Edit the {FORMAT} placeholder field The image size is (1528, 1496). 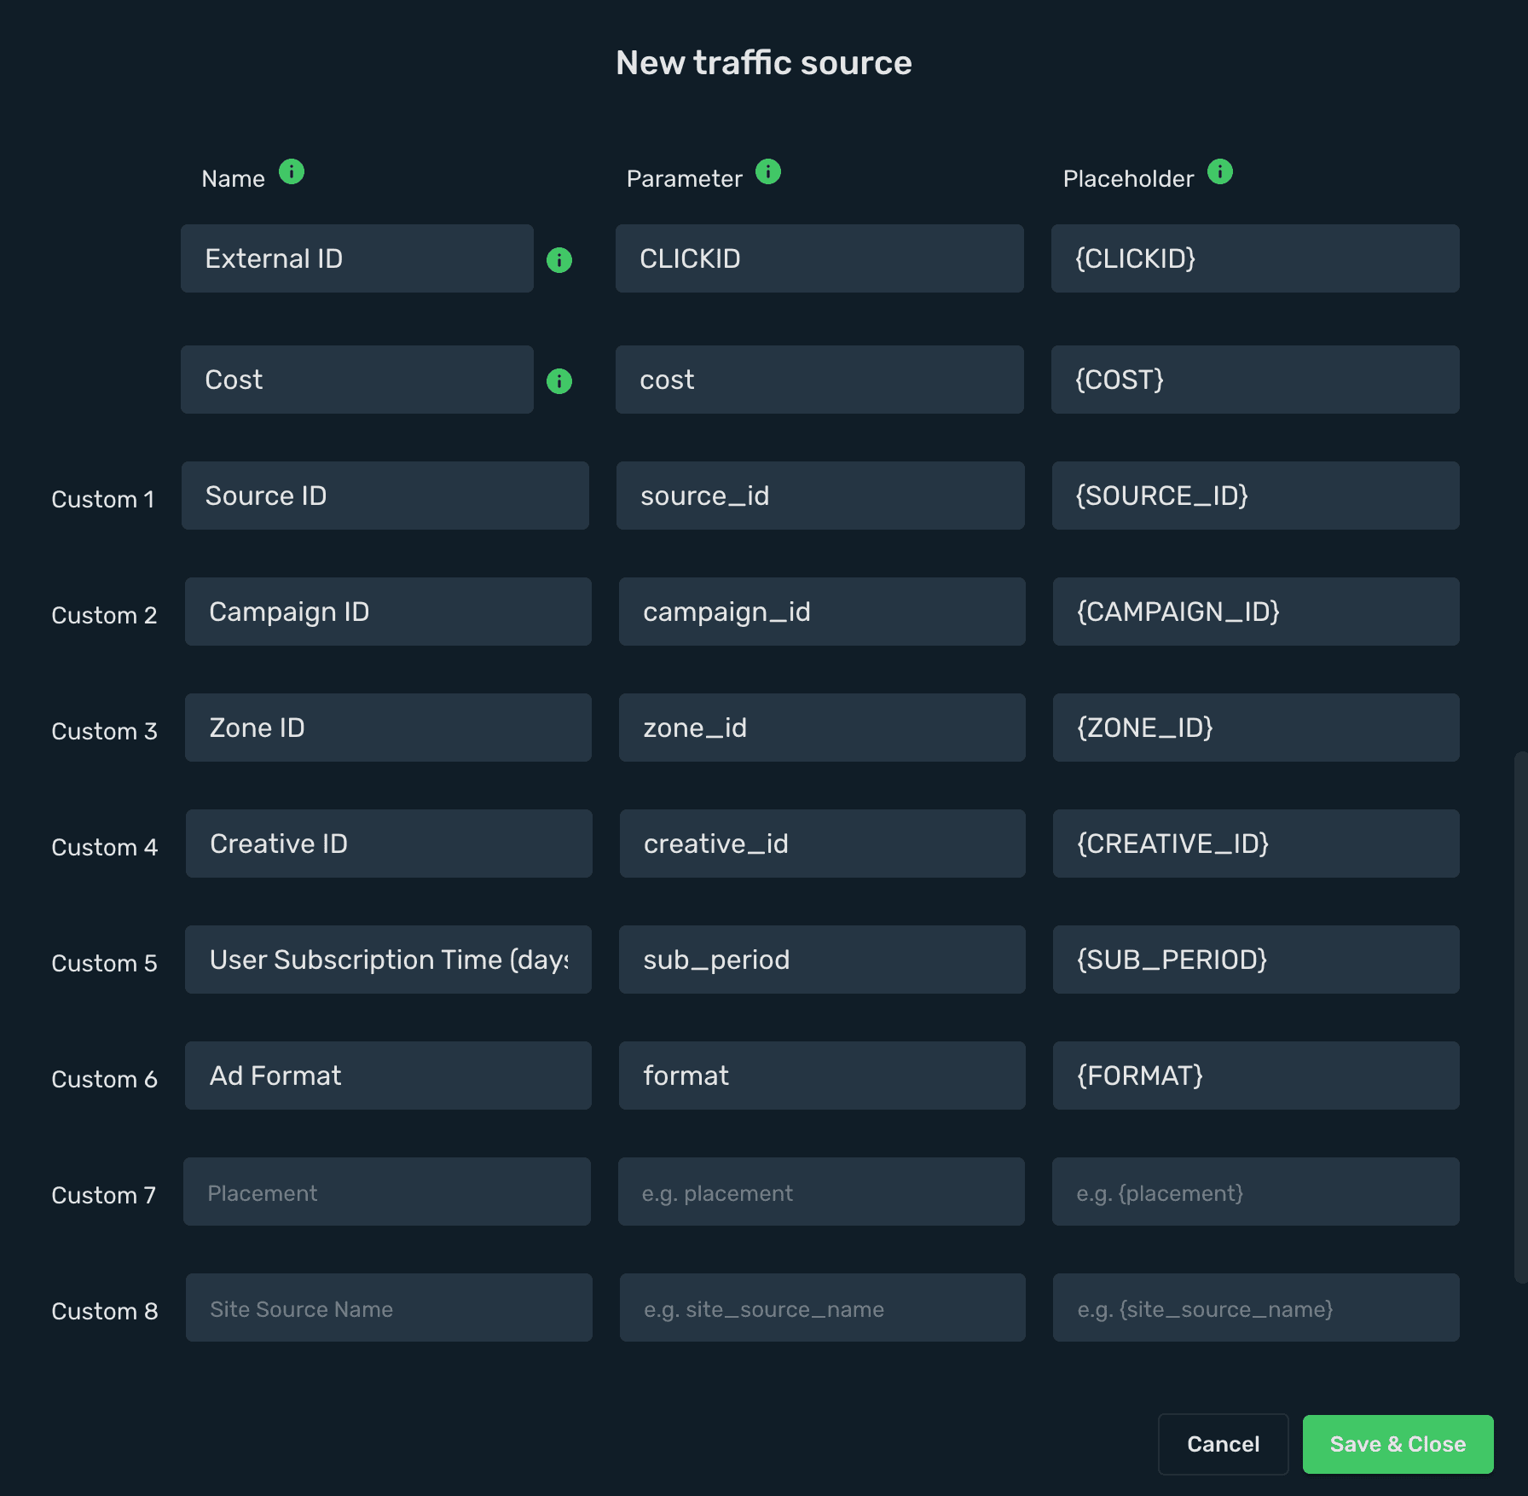1256,1076
